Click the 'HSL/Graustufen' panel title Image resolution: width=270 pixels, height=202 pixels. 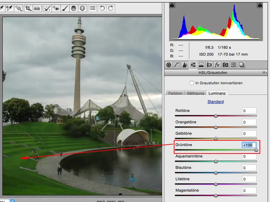[x=213, y=72]
